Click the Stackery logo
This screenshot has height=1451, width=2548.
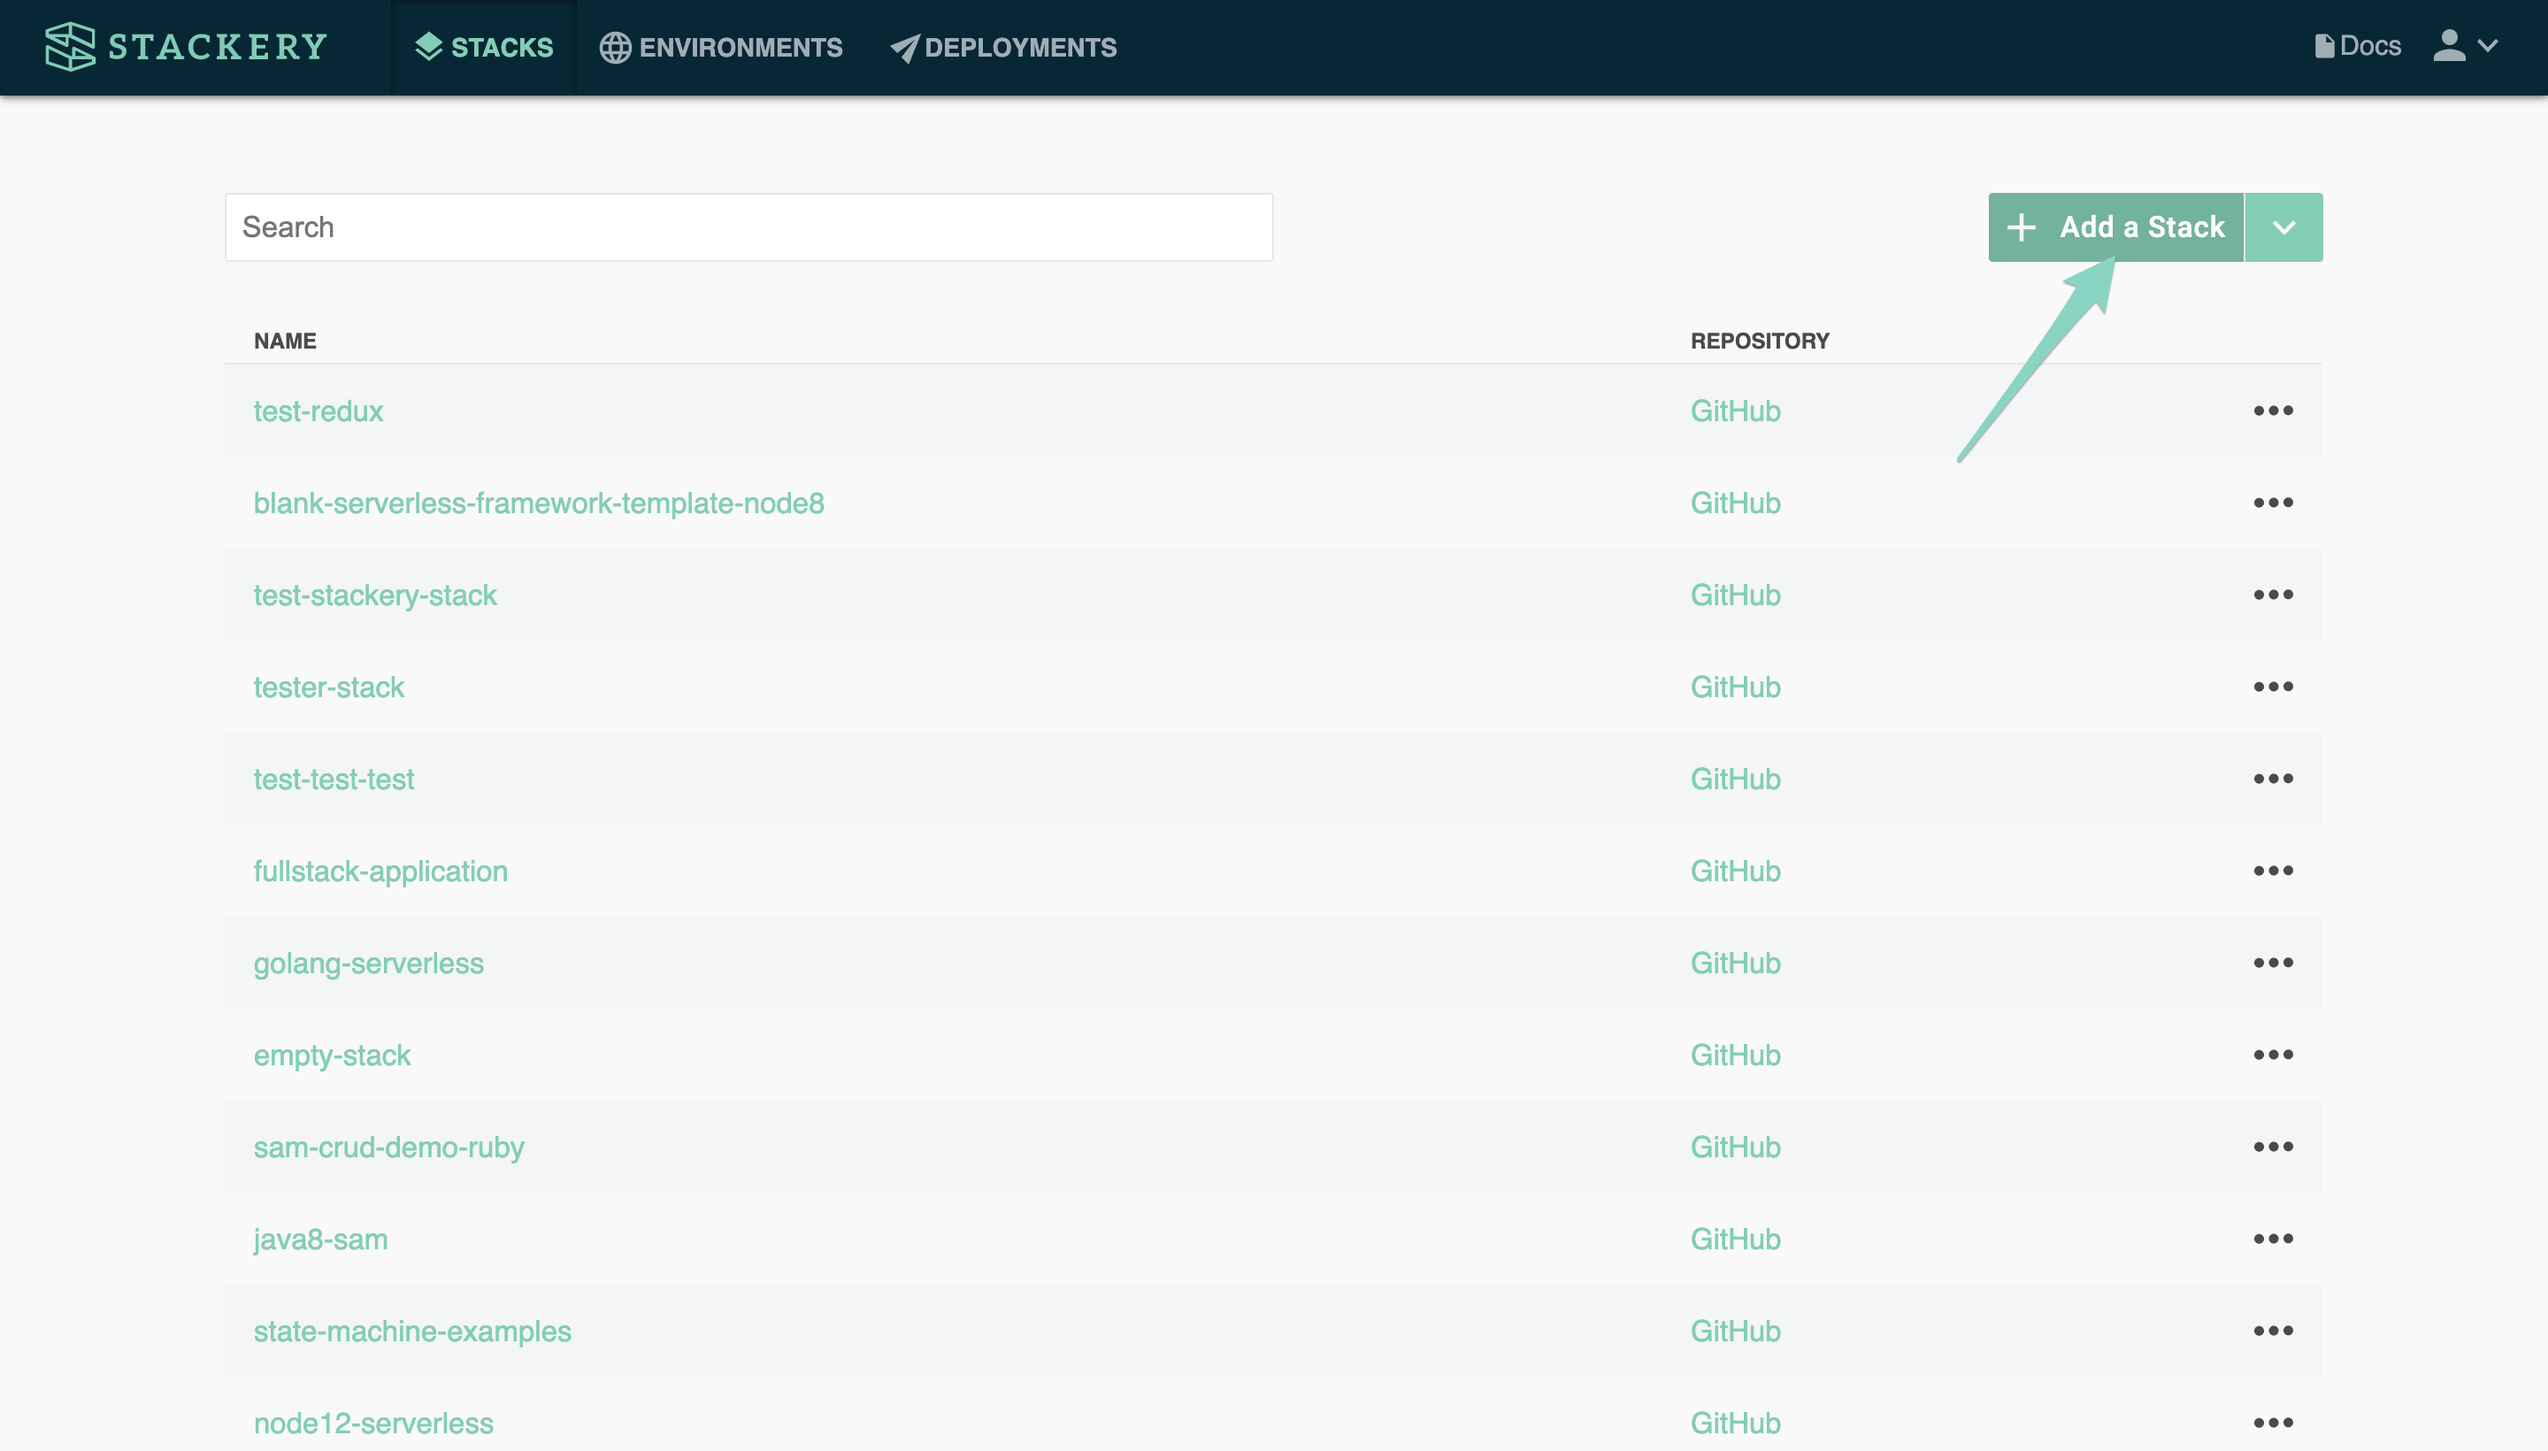click(x=187, y=47)
